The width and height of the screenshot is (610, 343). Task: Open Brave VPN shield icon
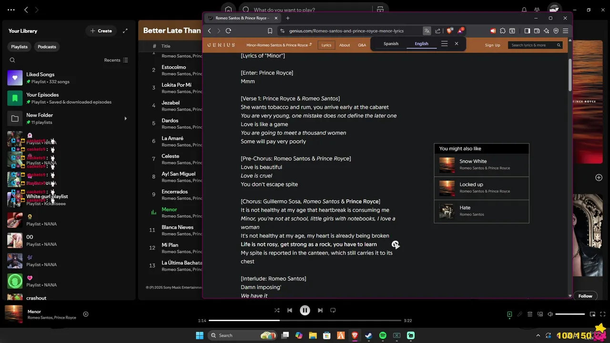pyautogui.click(x=556, y=31)
